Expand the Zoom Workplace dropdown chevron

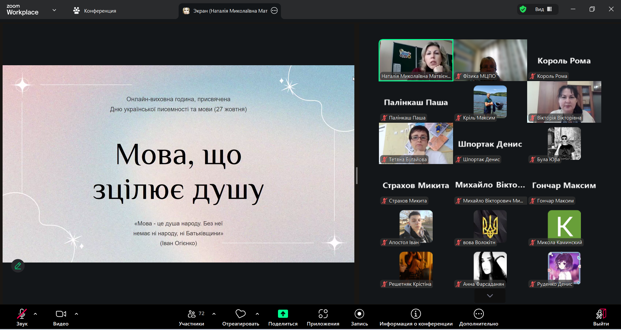pos(54,10)
